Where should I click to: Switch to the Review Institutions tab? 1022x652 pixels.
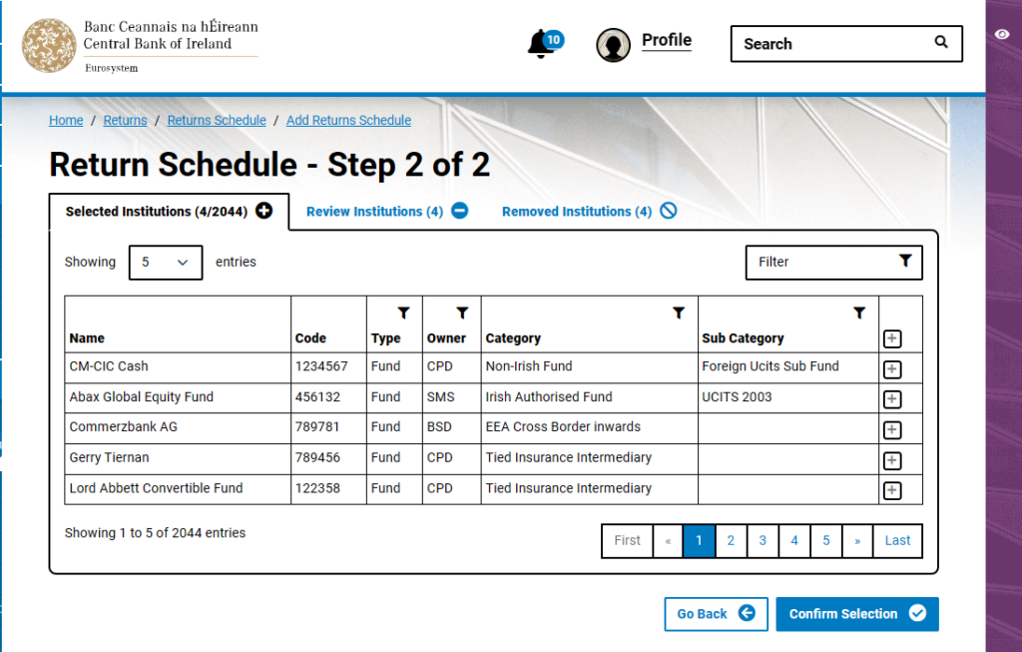pyautogui.click(x=387, y=212)
